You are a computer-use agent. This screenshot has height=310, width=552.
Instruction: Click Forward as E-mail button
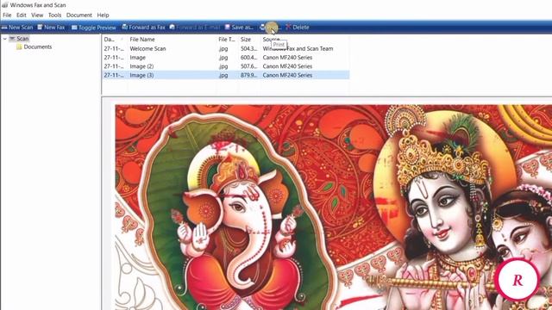[x=195, y=27]
